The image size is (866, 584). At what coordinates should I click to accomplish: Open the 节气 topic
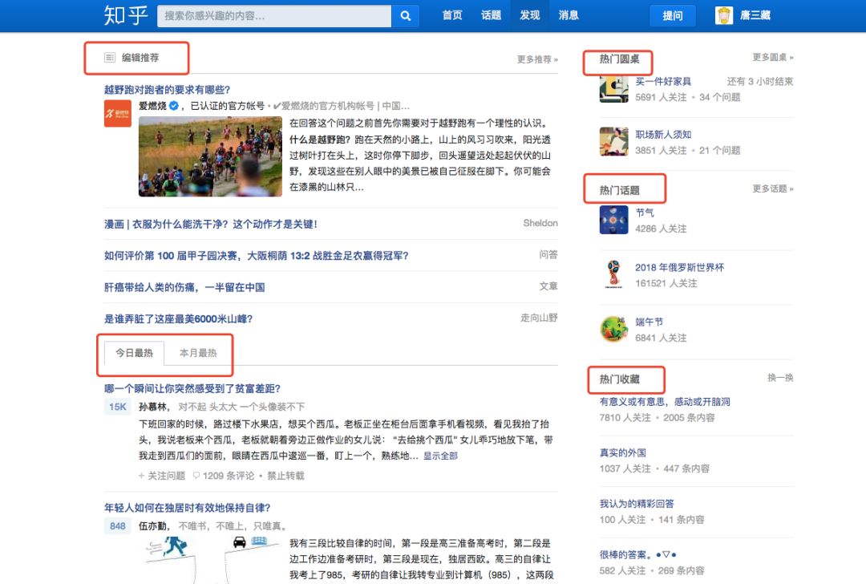[x=645, y=213]
